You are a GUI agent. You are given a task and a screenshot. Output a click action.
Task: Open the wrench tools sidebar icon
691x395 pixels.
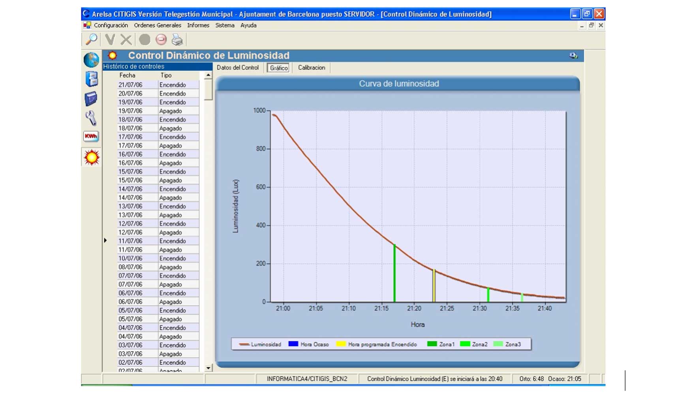click(91, 118)
